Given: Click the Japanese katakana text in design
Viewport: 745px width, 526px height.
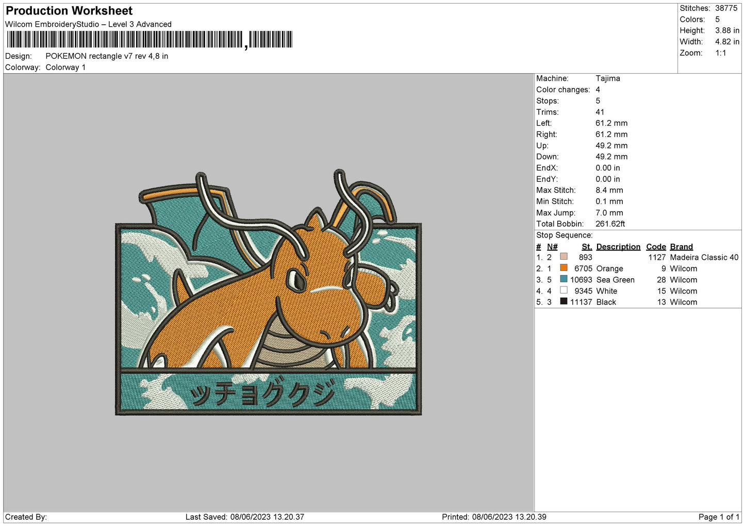Looking at the screenshot, I should [263, 394].
